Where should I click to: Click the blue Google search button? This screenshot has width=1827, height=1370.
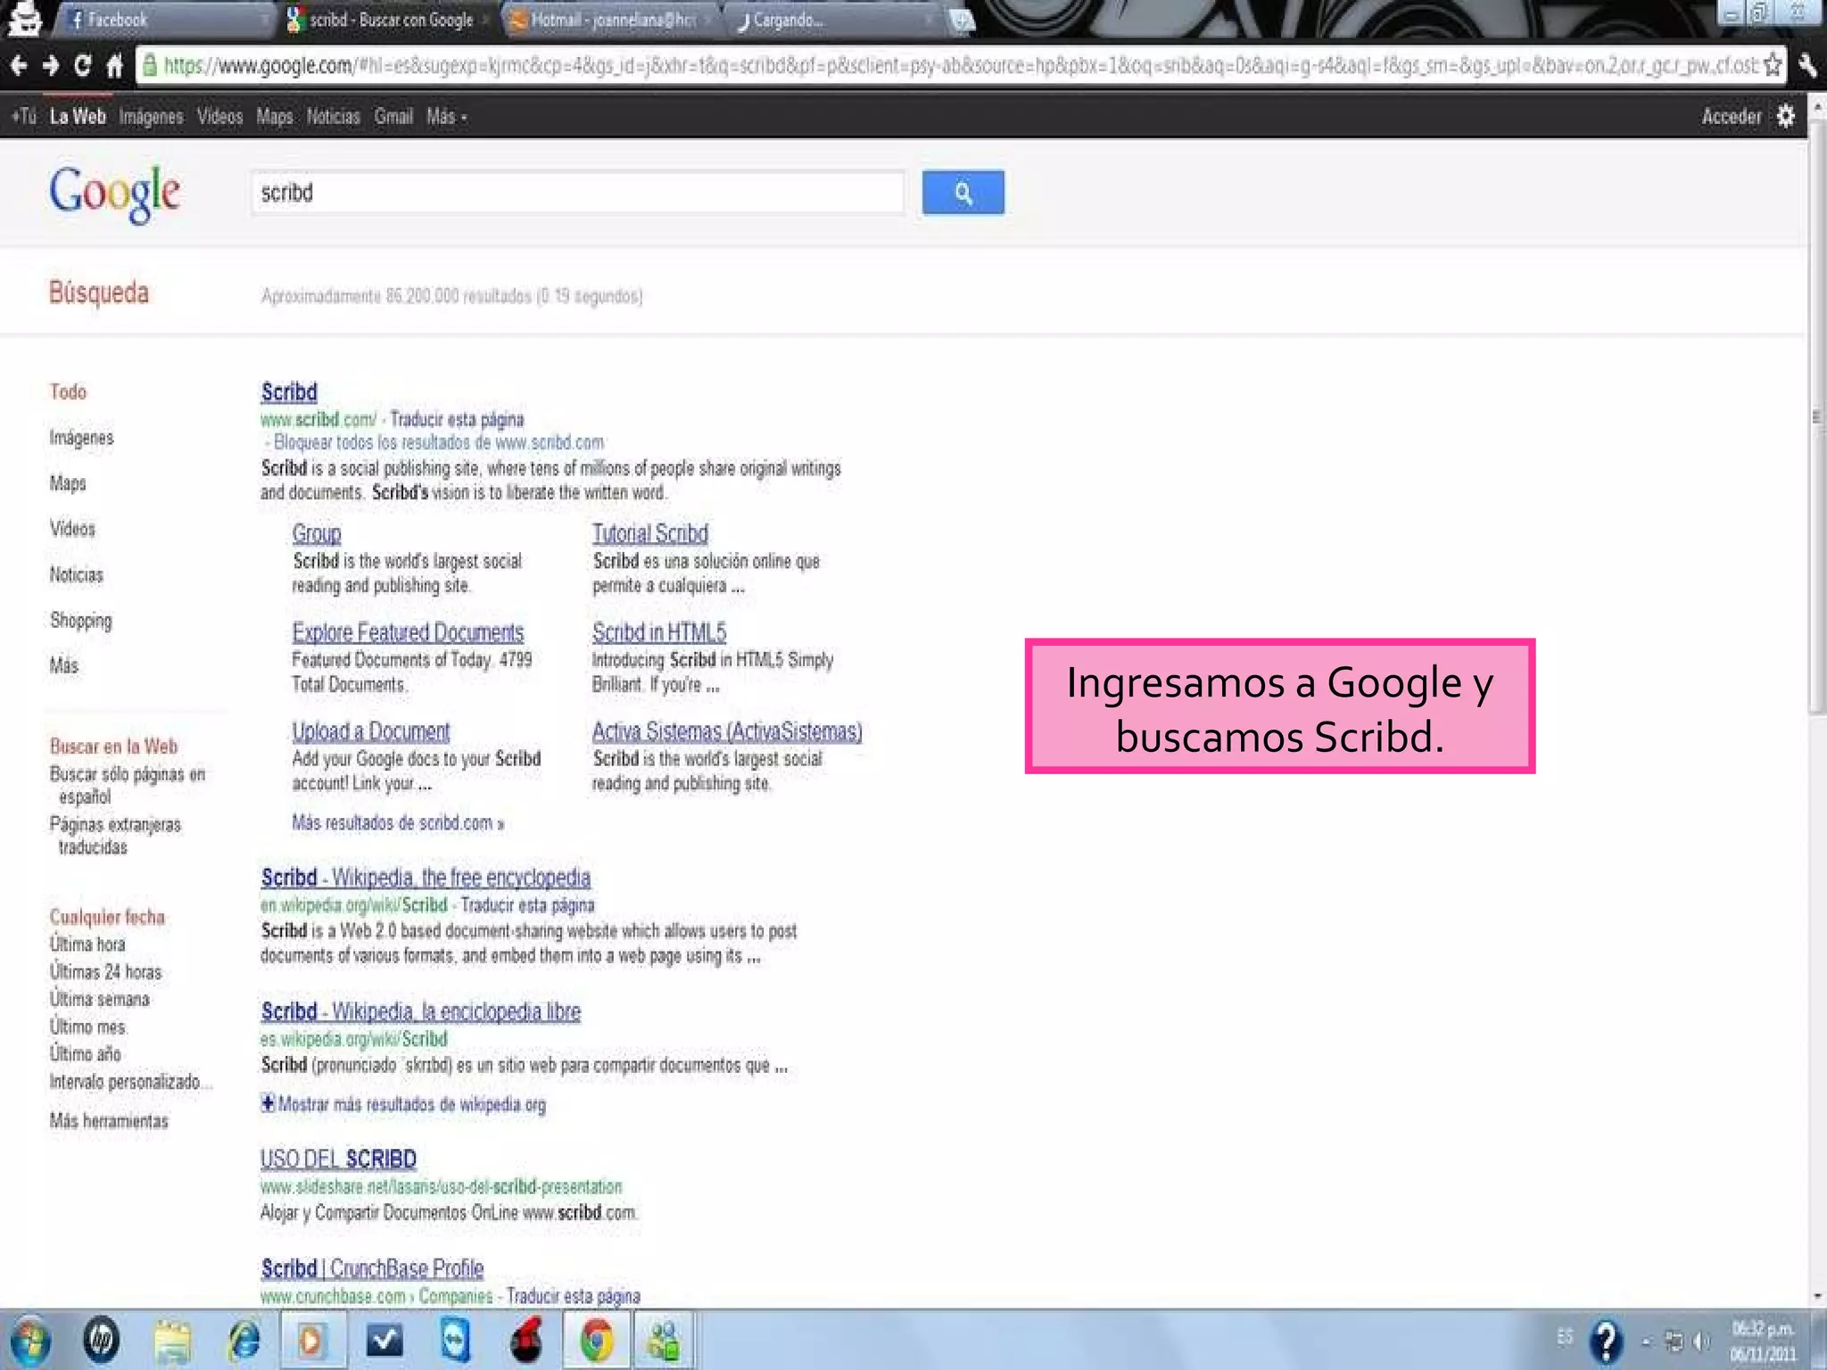coord(963,192)
